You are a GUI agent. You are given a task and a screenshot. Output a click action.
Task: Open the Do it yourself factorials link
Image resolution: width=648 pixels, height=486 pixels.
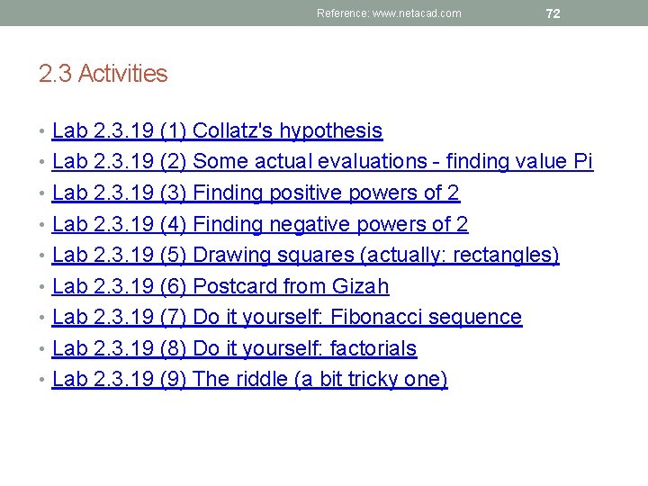tap(234, 348)
